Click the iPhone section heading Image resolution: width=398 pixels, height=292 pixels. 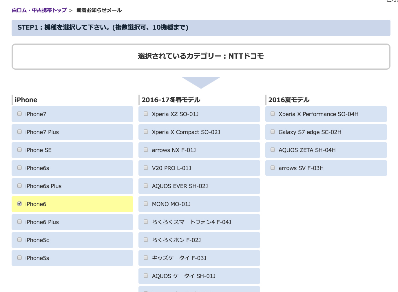26,100
